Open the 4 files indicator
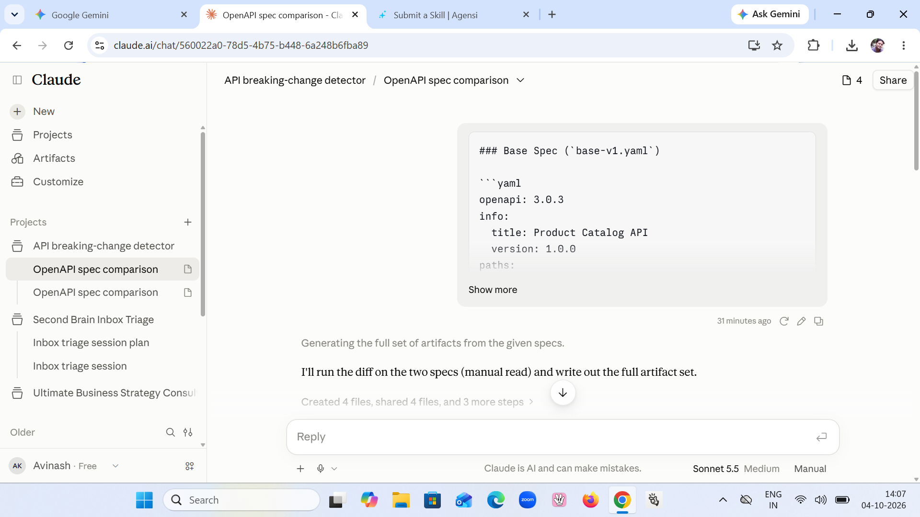Image resolution: width=920 pixels, height=517 pixels. (x=852, y=80)
